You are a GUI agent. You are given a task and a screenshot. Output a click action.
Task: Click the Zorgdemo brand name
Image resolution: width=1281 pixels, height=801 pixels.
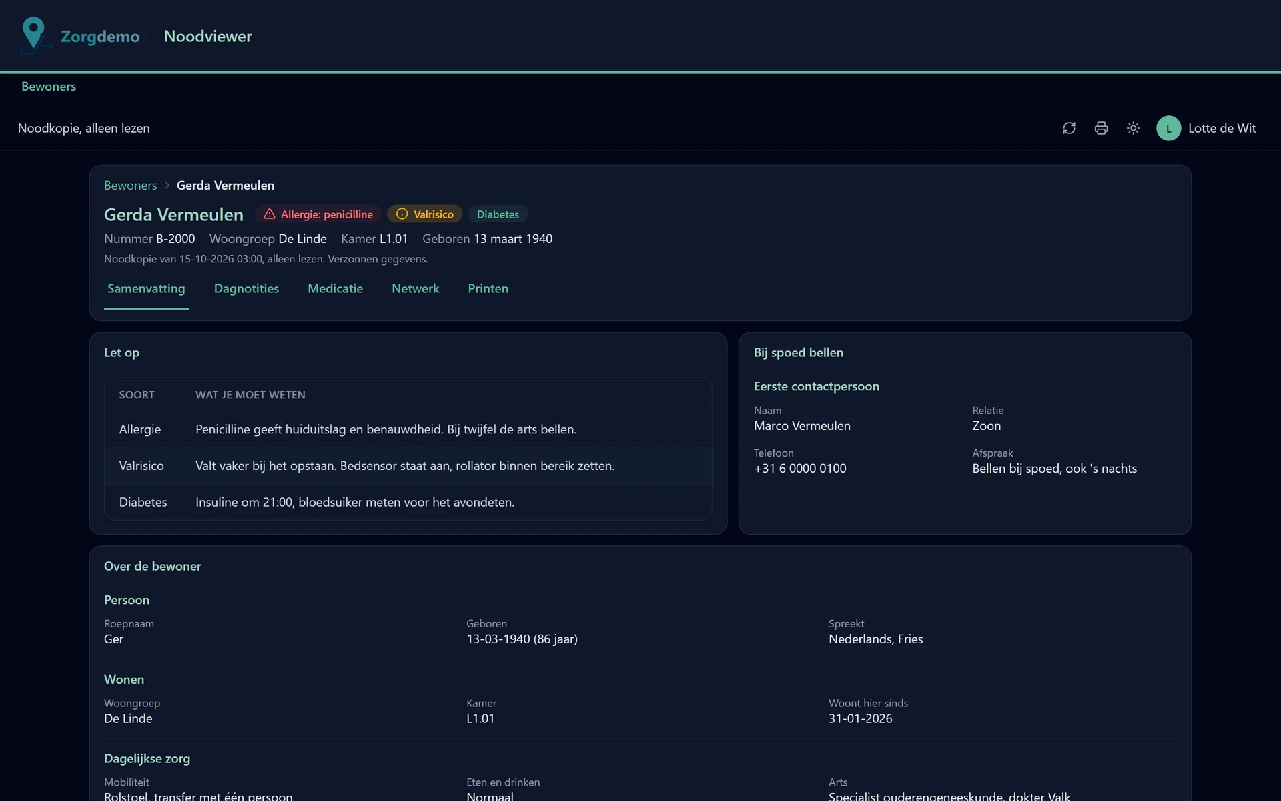tap(100, 36)
